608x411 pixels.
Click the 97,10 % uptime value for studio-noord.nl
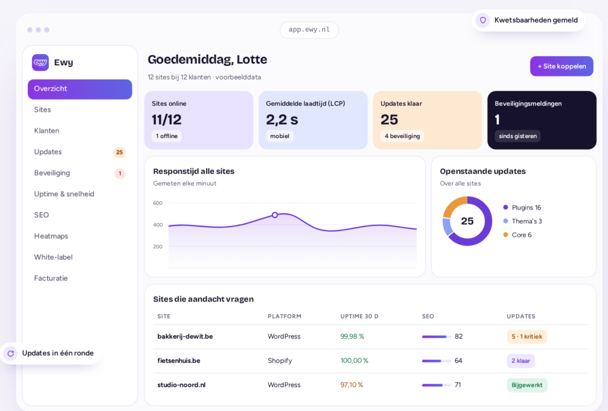pos(351,385)
